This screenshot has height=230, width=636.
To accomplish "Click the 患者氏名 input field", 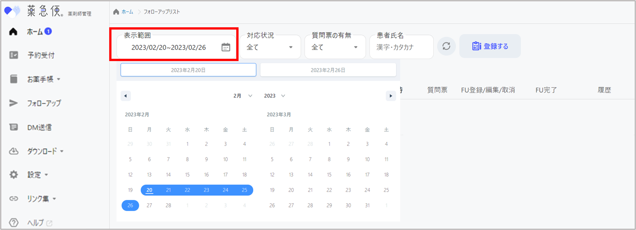I will coord(401,47).
